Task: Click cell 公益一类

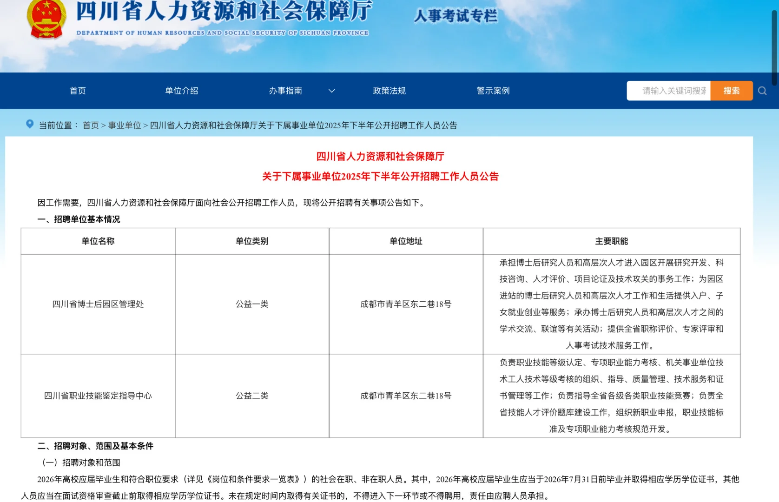Action: pyautogui.click(x=252, y=304)
